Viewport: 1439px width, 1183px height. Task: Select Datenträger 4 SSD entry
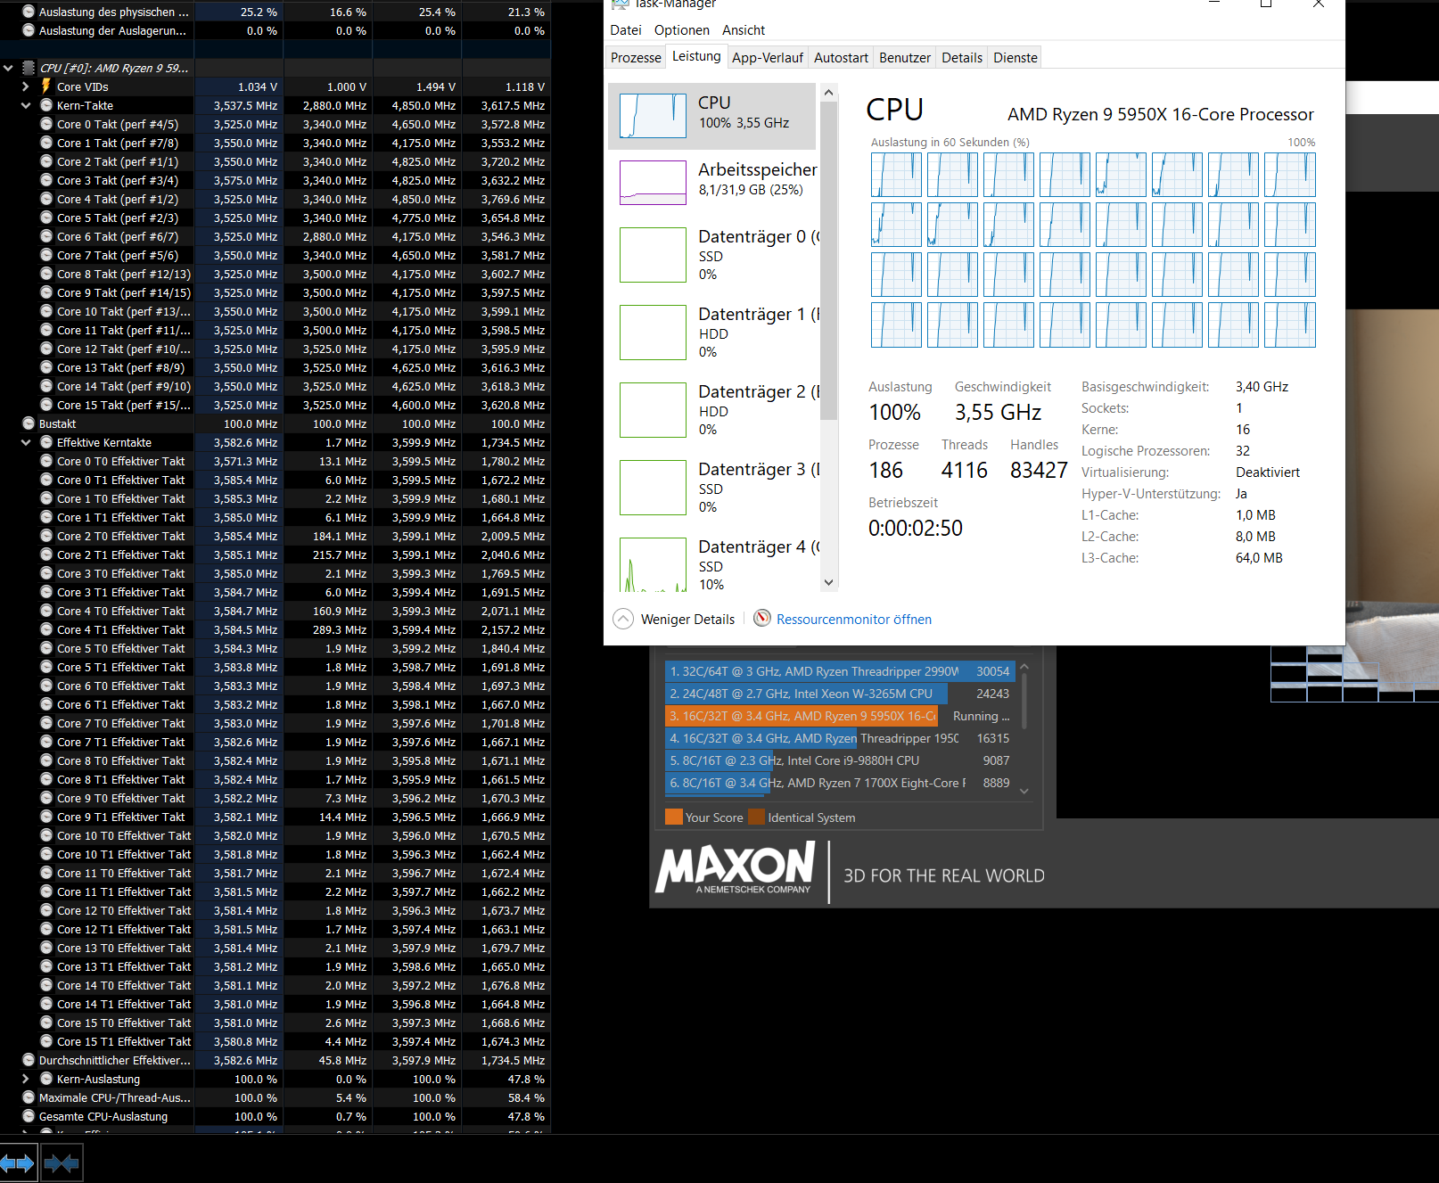(x=711, y=563)
